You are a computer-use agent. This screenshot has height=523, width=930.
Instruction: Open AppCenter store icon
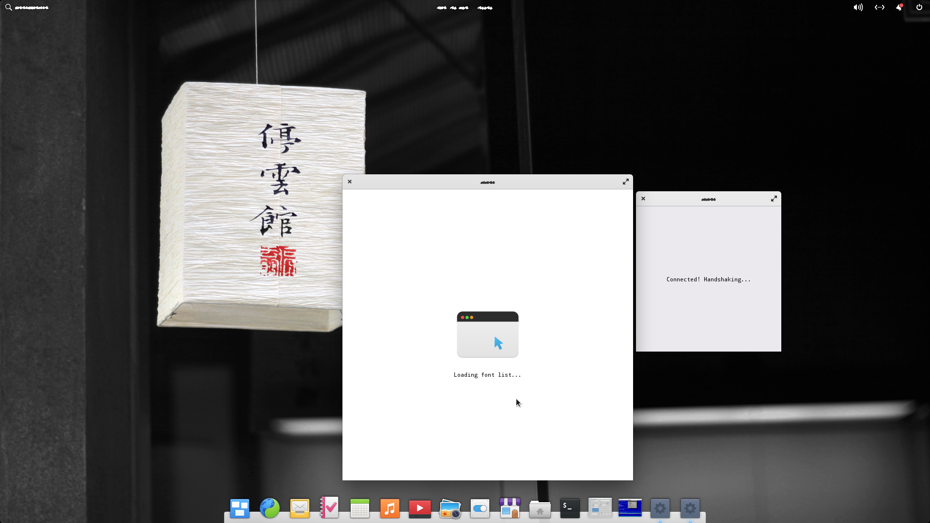click(x=510, y=508)
